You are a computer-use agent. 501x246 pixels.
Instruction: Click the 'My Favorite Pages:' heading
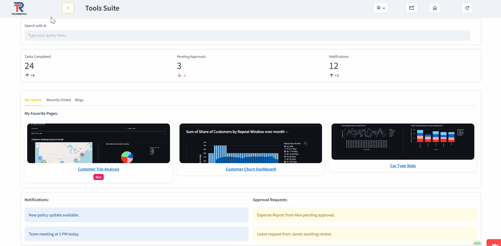click(41, 113)
